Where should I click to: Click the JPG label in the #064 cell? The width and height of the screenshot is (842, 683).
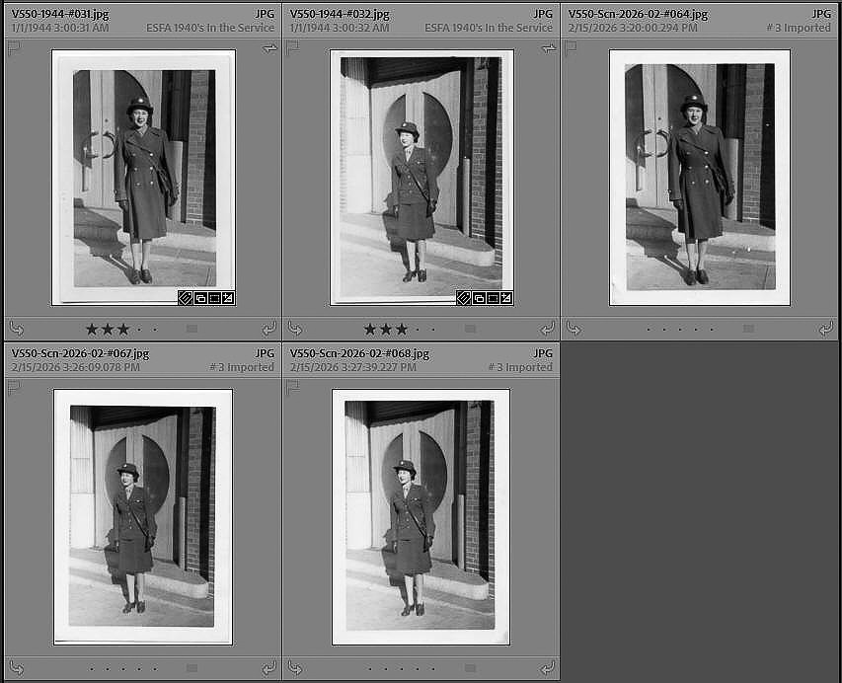pos(821,14)
